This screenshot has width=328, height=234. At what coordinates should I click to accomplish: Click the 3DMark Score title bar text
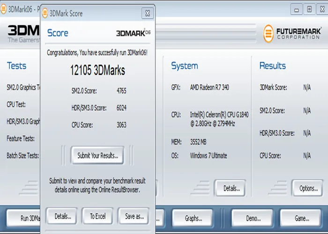(x=66, y=14)
